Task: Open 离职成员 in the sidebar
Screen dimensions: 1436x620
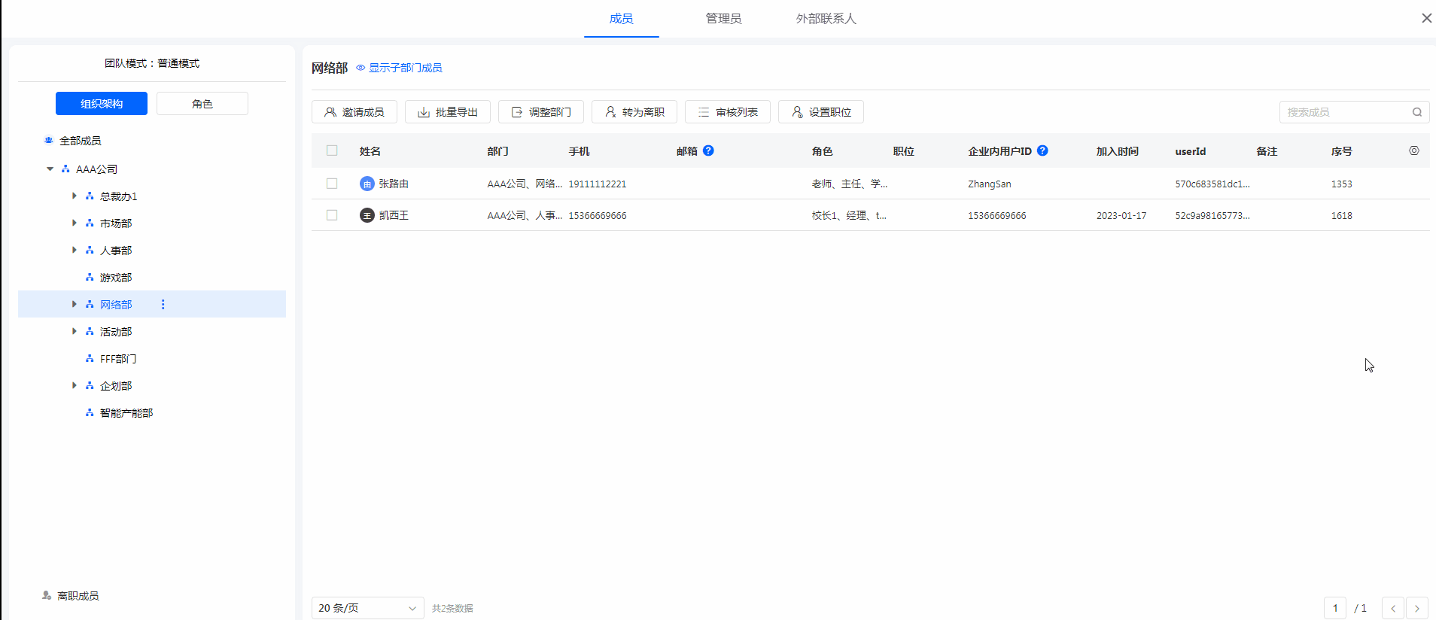Action: pos(78,595)
